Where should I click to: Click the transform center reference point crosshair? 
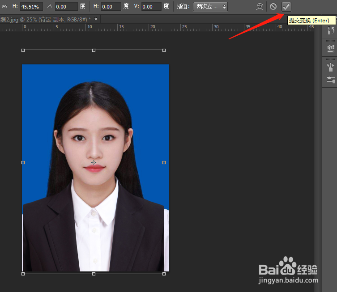pos(94,162)
